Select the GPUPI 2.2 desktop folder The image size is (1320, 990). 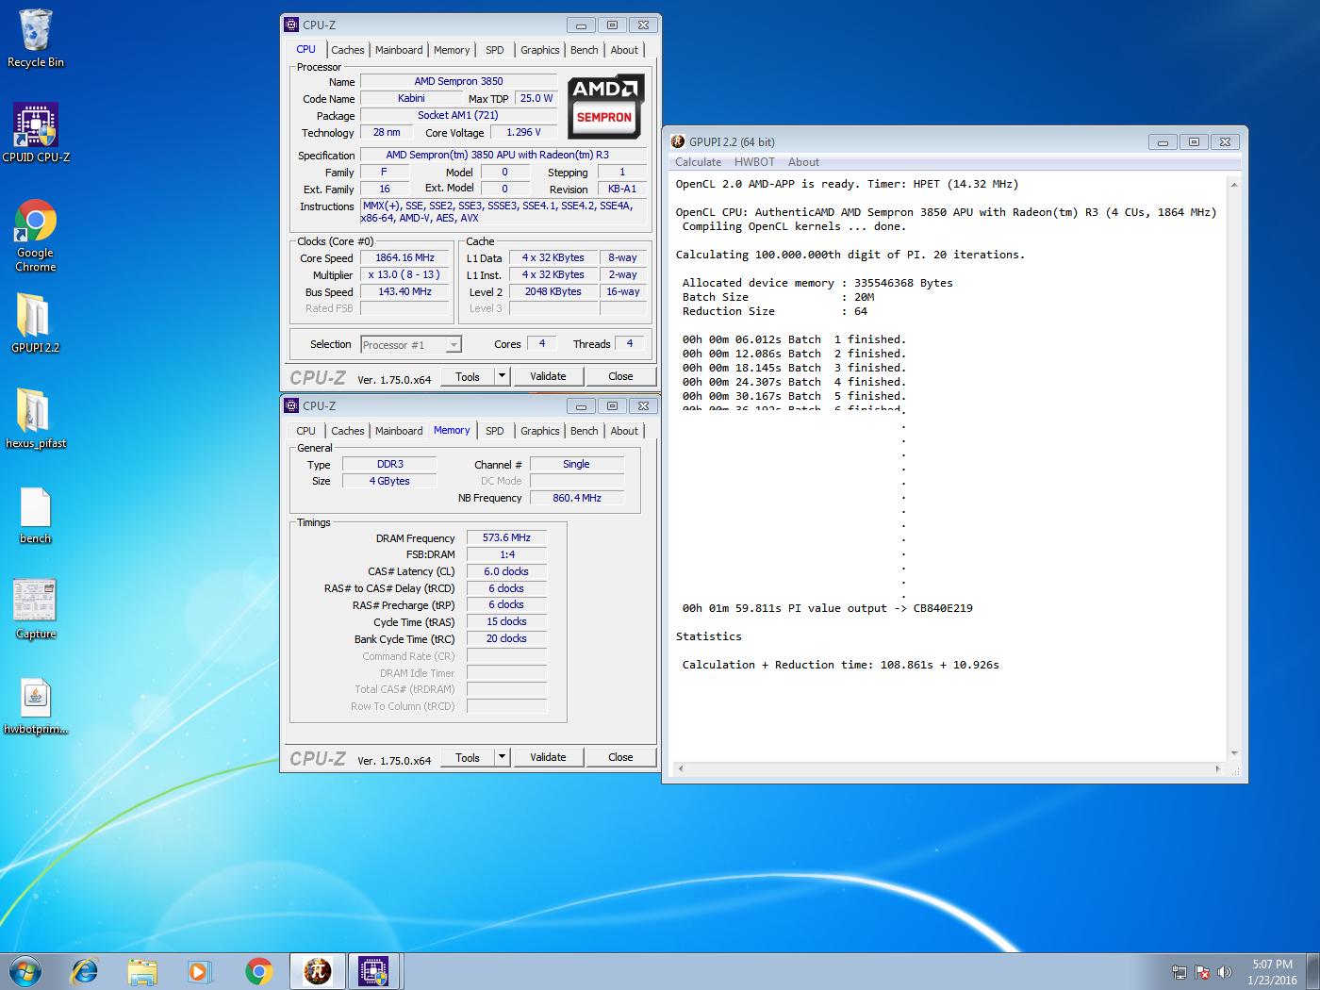point(36,322)
